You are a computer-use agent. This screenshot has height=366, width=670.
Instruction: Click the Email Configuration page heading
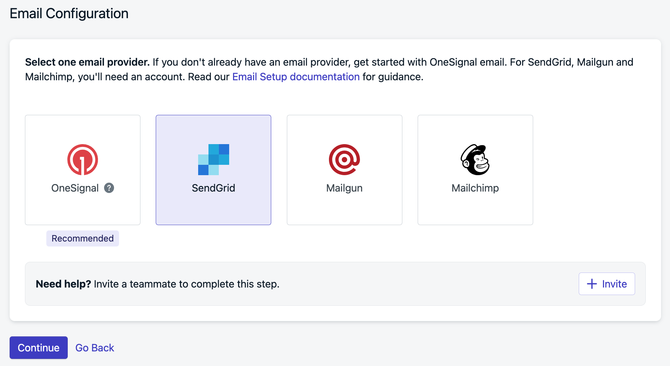69,14
